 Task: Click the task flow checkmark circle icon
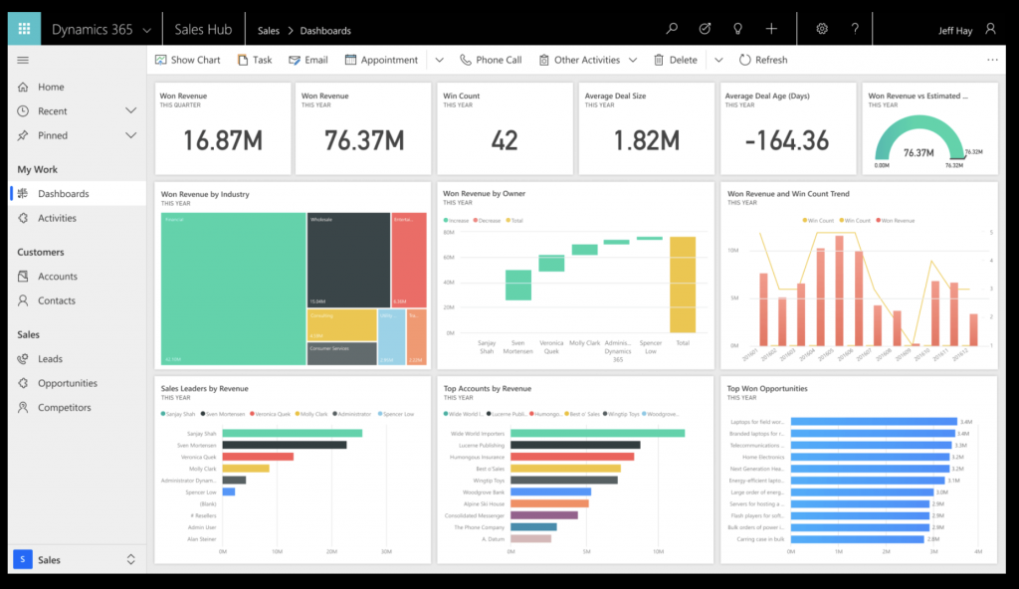[705, 29]
